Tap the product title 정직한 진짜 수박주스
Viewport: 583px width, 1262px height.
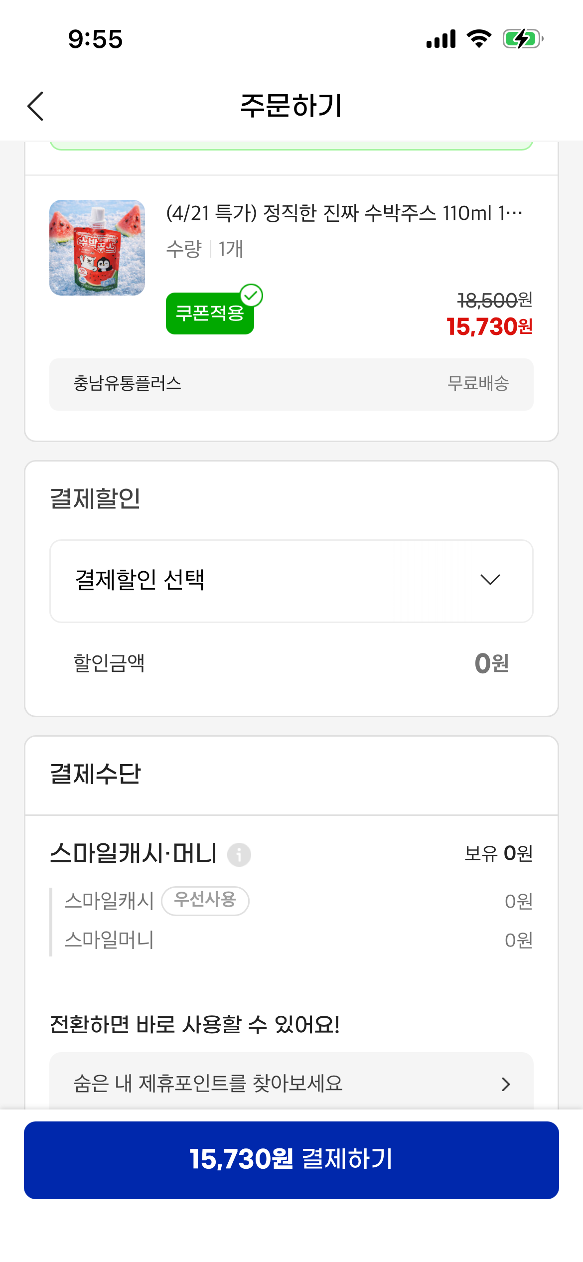[x=344, y=213]
